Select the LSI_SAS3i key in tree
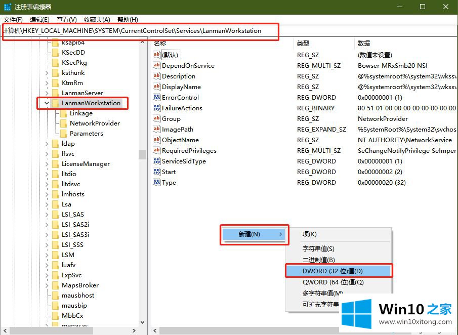Viewport: 458px width, 335px height. [75, 234]
